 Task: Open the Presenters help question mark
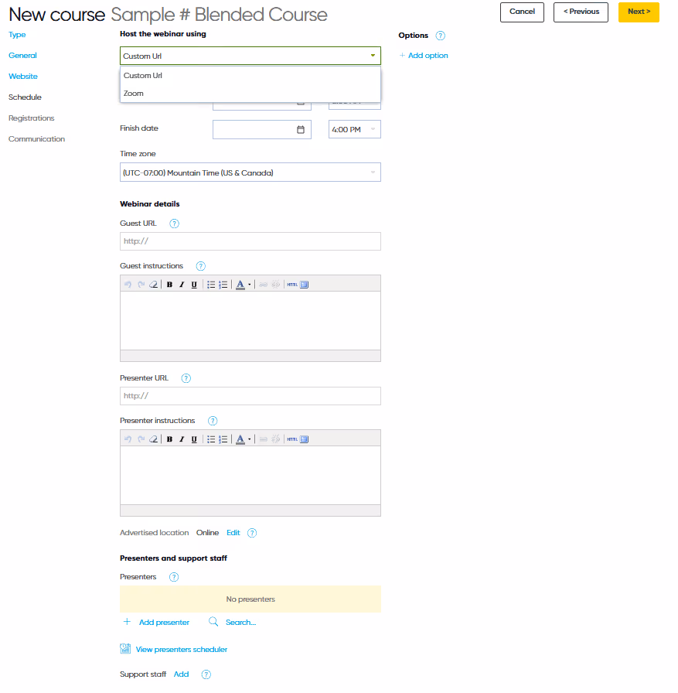pos(172,577)
